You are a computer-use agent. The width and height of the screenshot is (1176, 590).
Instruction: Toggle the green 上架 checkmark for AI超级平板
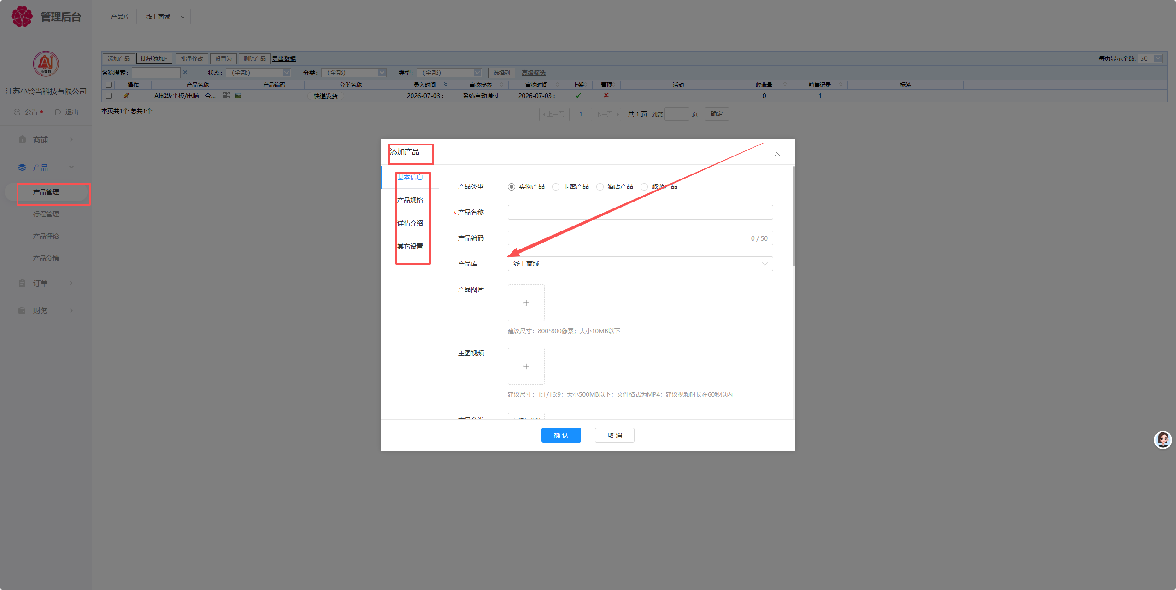(x=579, y=96)
